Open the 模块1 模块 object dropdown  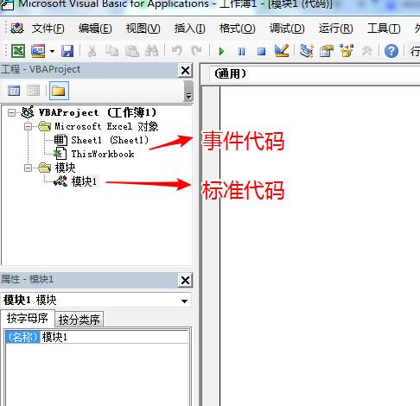point(184,301)
